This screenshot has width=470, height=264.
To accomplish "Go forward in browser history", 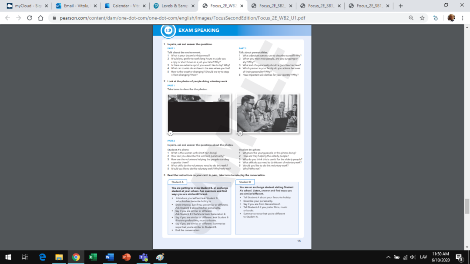I will [x=19, y=18].
